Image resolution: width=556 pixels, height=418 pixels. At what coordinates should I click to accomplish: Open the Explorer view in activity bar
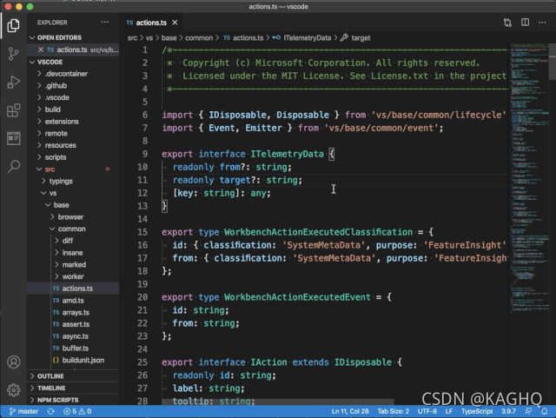click(14, 25)
